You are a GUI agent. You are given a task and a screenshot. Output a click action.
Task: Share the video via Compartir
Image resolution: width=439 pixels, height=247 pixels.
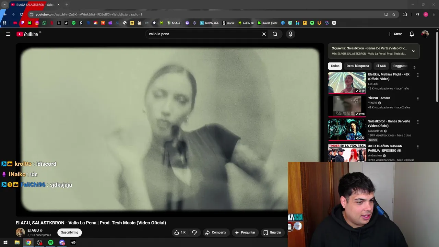pos(216,232)
